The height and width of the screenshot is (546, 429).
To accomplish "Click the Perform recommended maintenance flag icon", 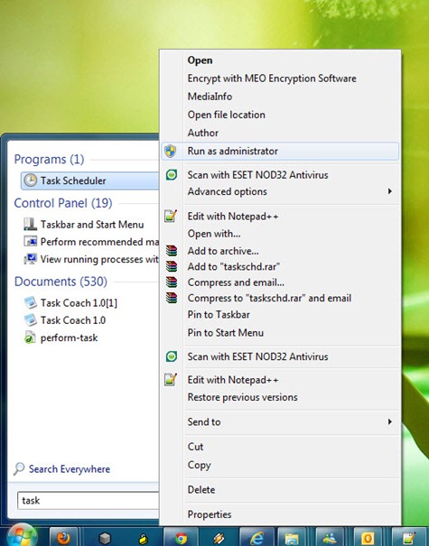I will click(x=31, y=241).
